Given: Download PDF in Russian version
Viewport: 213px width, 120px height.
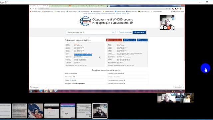Looking at the screenshot, I should pos(142,40).
